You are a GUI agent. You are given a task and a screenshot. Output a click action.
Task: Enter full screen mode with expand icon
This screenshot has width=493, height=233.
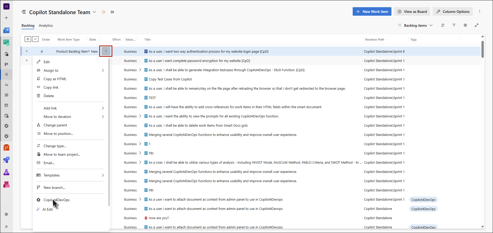click(x=477, y=25)
